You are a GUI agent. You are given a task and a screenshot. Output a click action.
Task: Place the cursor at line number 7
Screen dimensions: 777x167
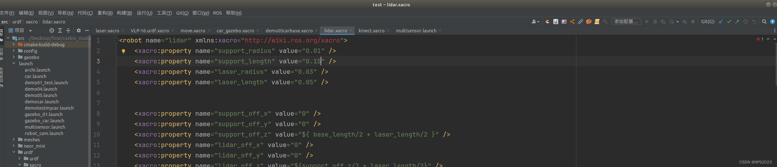(98, 103)
